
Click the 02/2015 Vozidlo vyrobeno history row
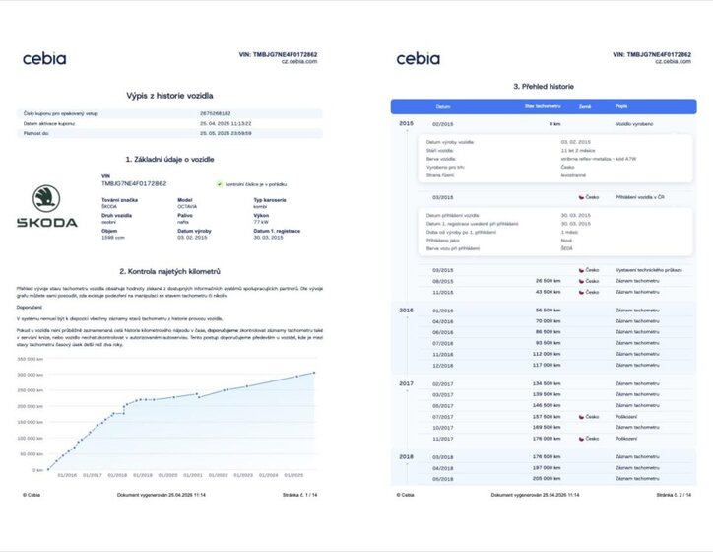(551, 124)
